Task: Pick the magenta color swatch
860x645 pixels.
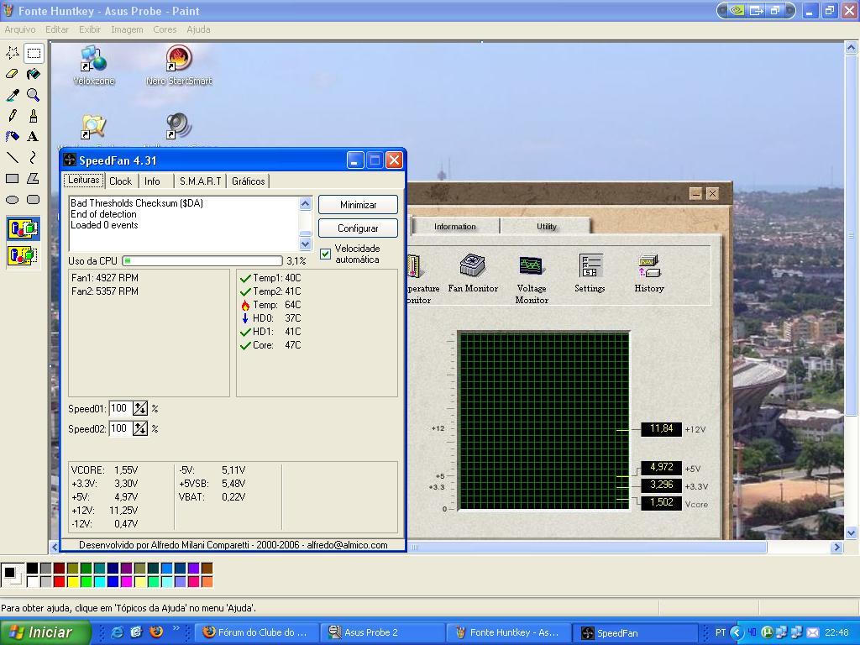Action: [126, 581]
